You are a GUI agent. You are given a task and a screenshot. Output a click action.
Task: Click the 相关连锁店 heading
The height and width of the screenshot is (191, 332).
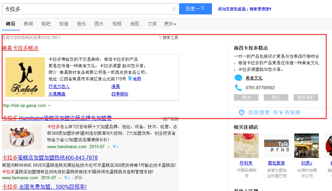[246, 127]
